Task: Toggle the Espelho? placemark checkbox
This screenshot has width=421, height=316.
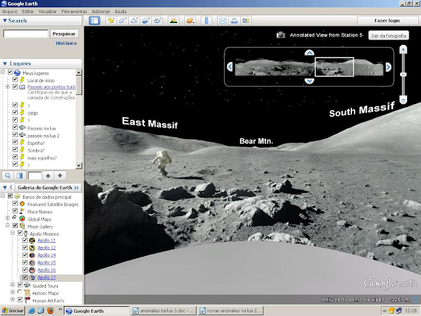Action: 15,142
